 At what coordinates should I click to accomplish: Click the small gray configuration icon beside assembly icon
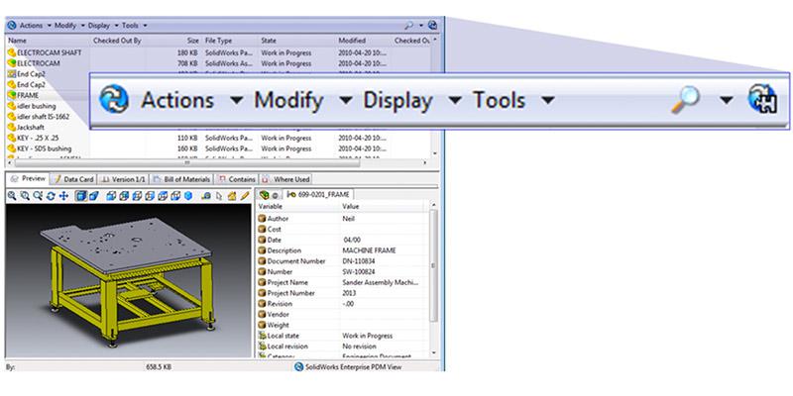(x=275, y=195)
